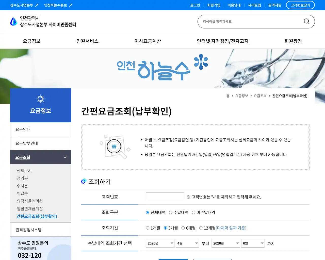
Task: Click 회원가입 link
Action: [214, 5]
